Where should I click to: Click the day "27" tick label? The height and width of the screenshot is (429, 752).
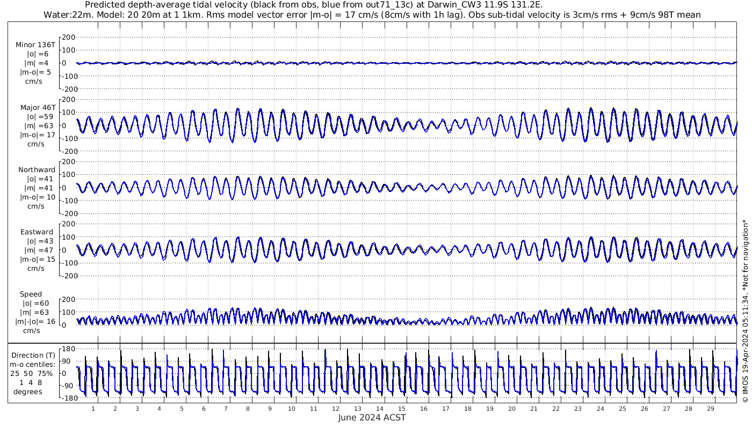666,409
